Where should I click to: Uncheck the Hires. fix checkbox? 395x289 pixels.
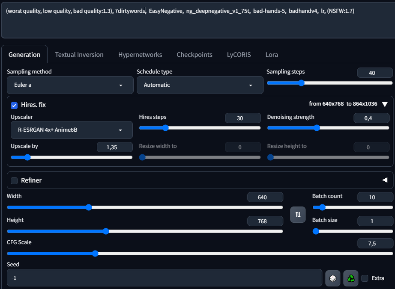click(14, 105)
